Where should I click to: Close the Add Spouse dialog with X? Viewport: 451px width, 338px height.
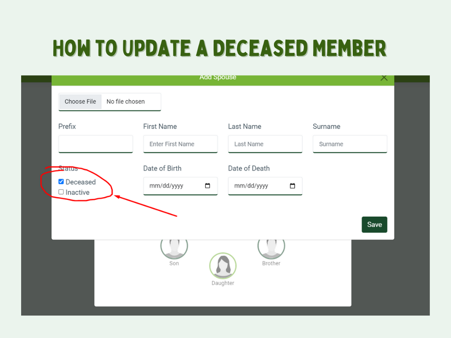point(384,78)
